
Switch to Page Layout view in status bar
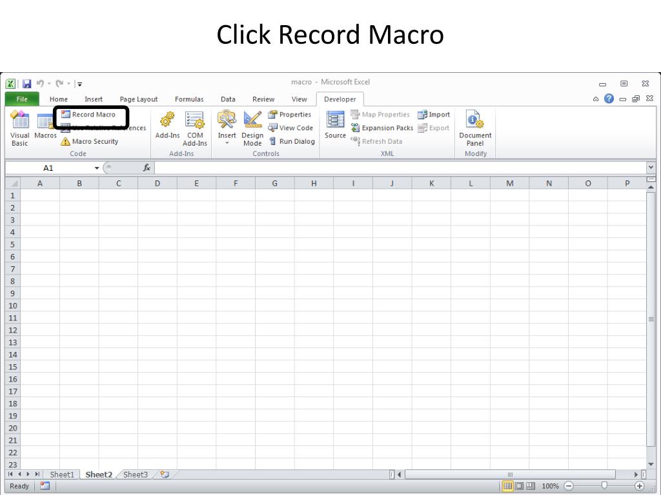pos(520,486)
